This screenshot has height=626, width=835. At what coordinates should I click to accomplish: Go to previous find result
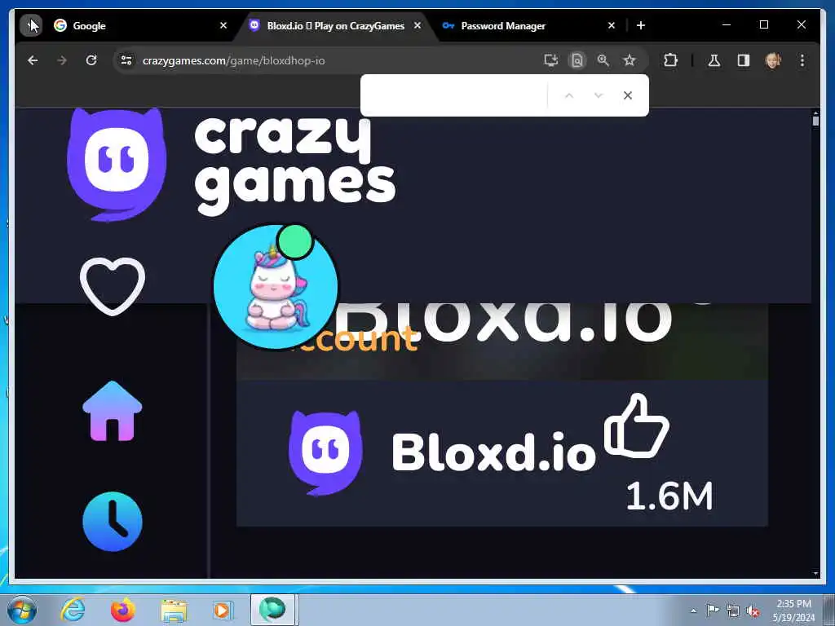568,95
